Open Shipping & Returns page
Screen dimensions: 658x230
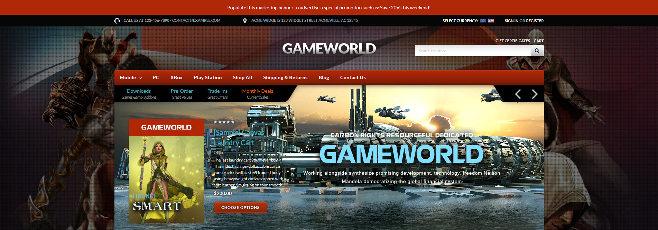coord(285,77)
